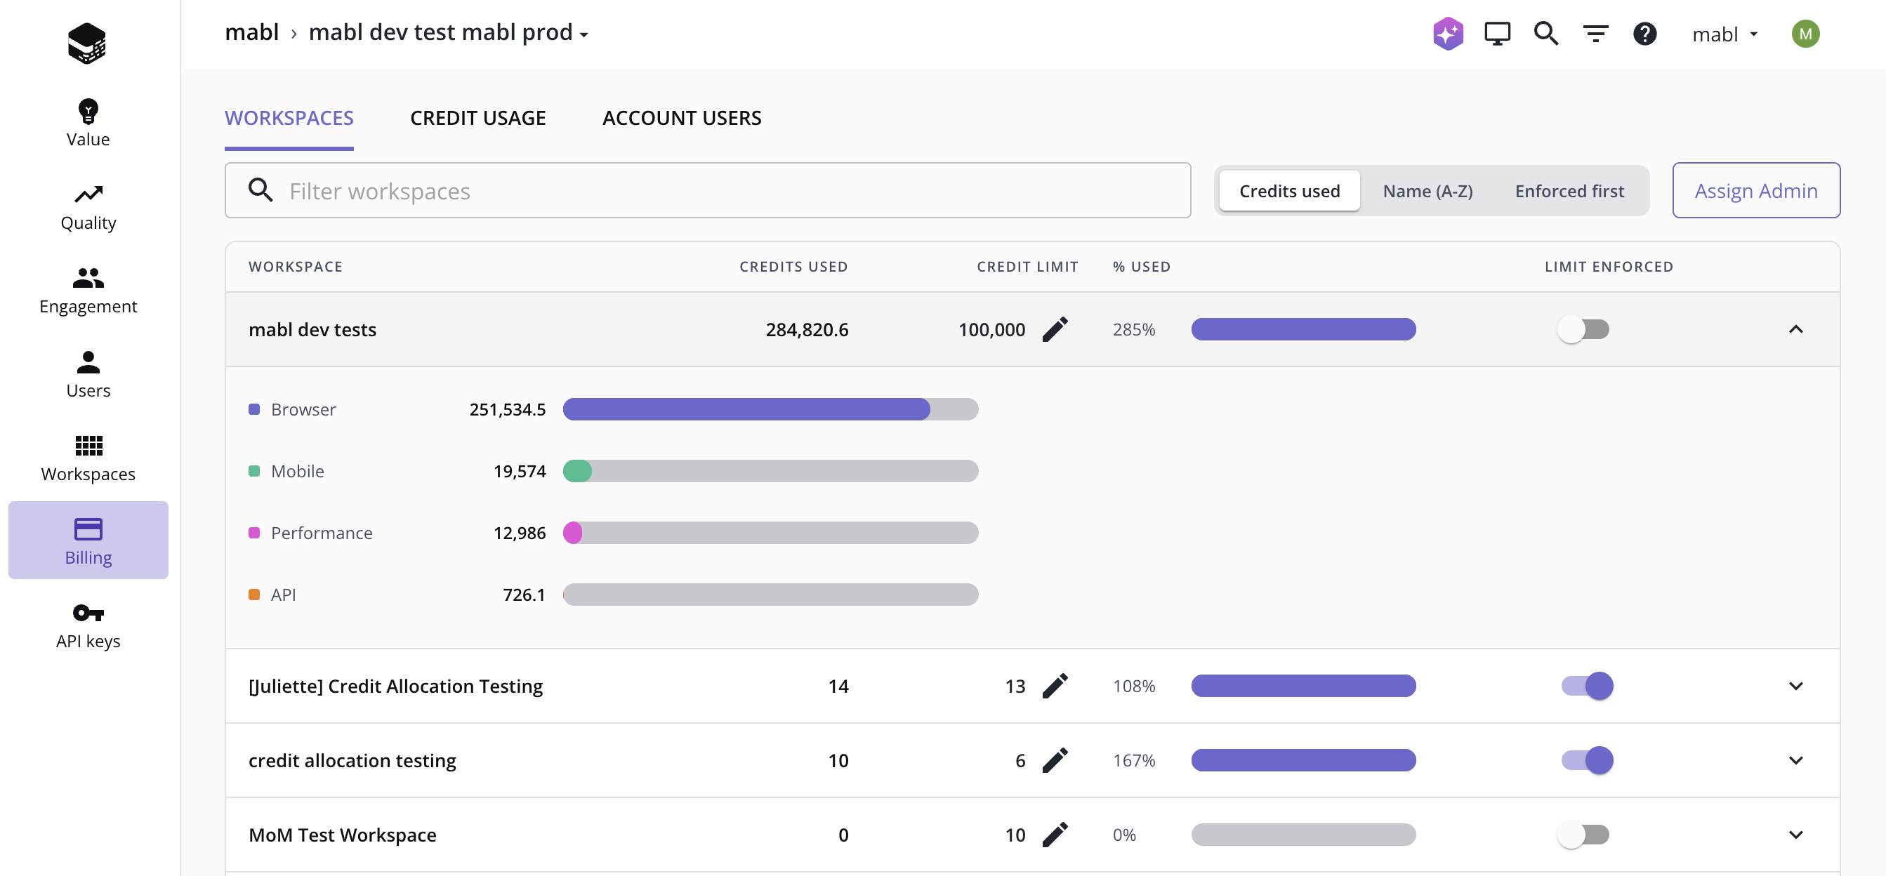1886x876 pixels.
Task: Select the Billing section
Action: (x=88, y=540)
